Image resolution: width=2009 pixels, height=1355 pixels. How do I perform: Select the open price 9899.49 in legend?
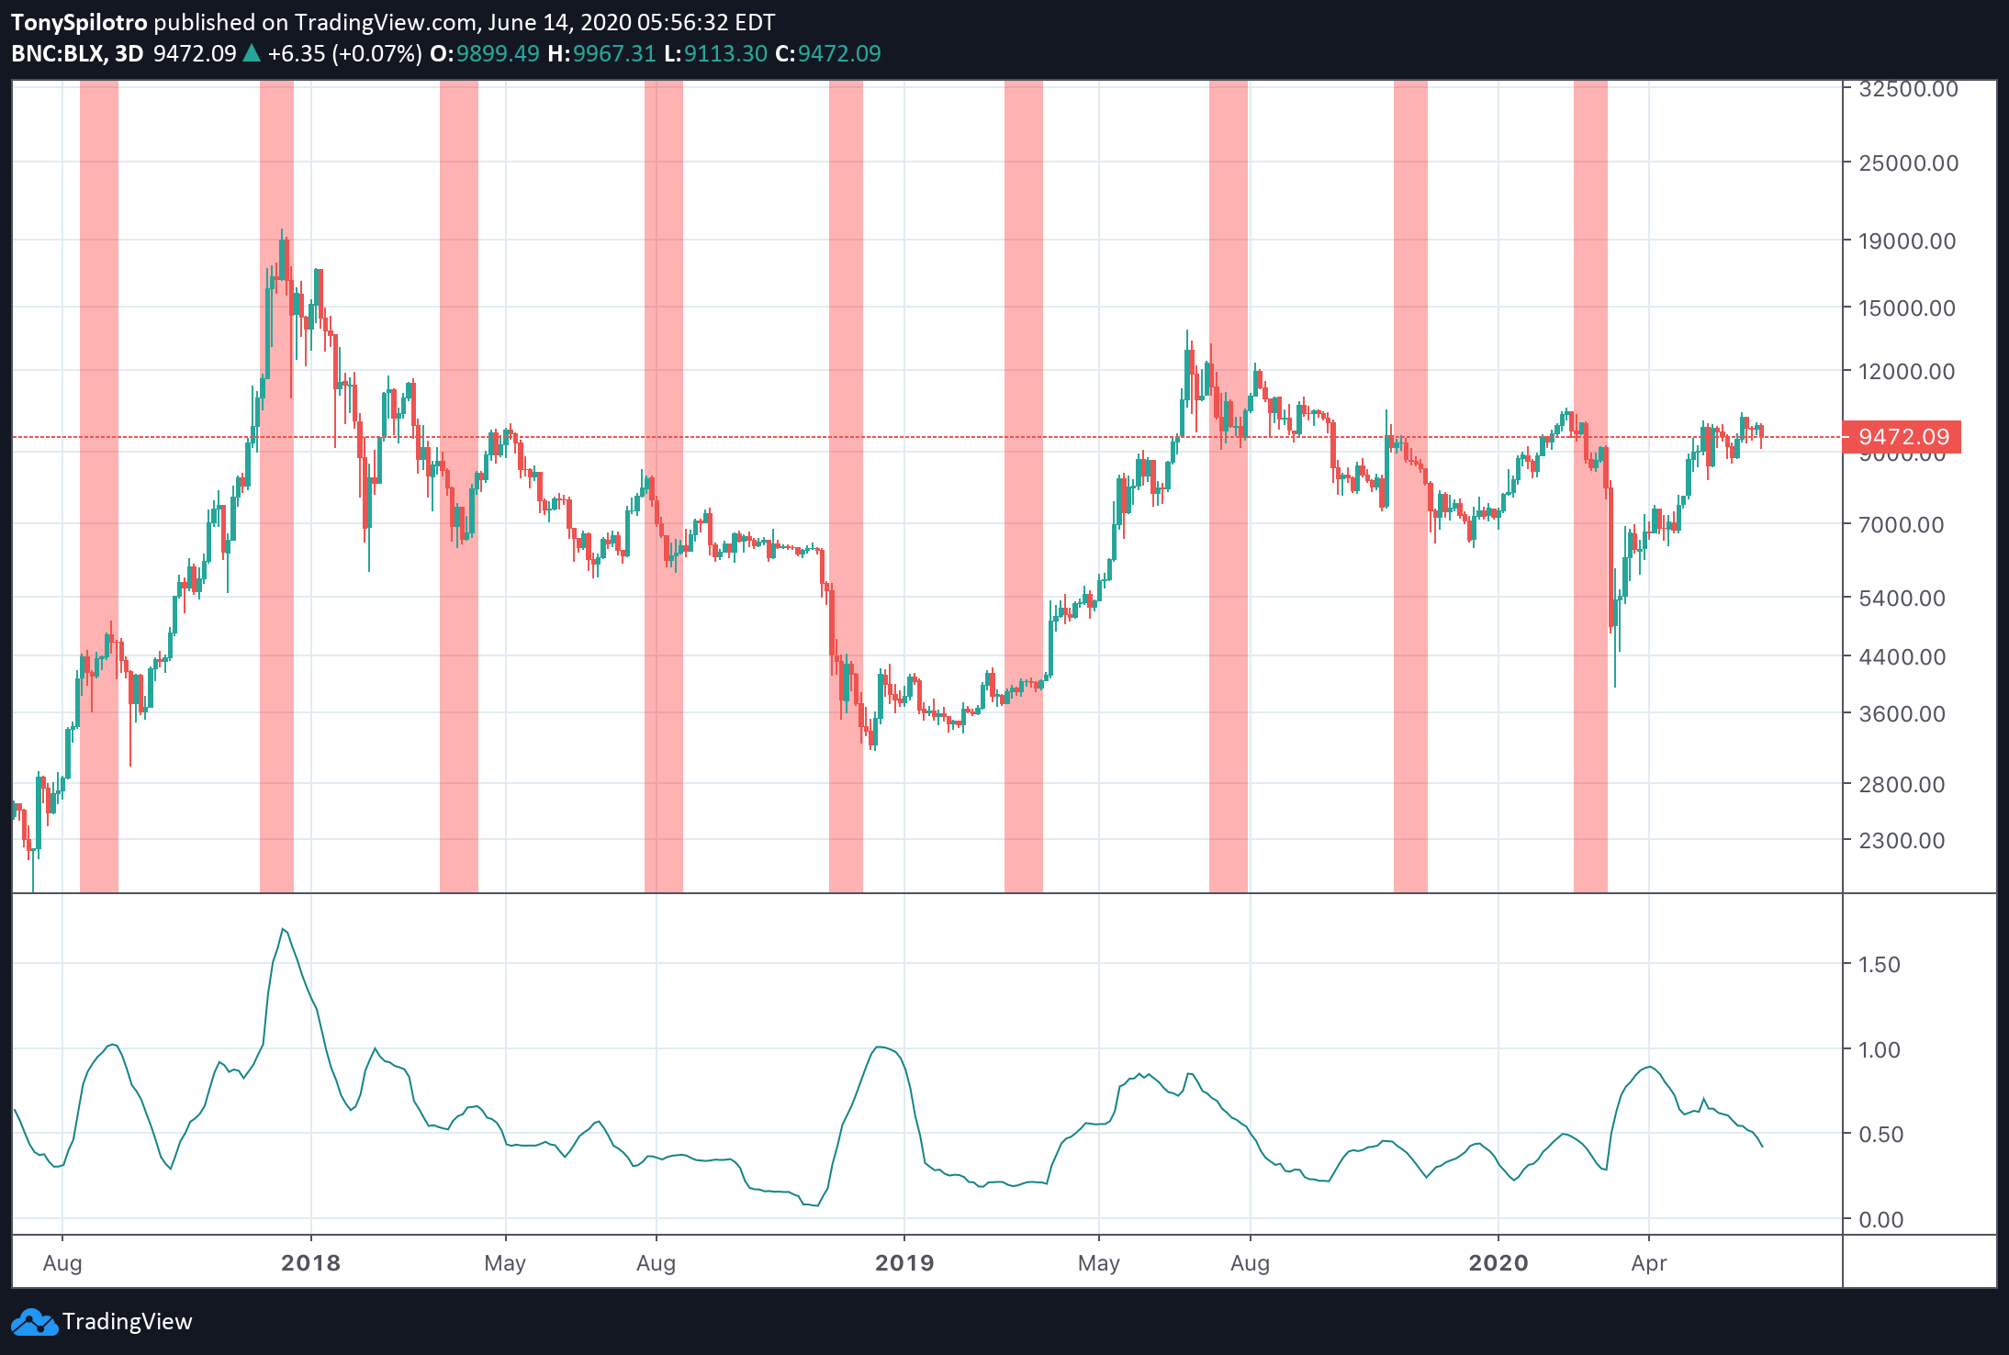tap(497, 54)
